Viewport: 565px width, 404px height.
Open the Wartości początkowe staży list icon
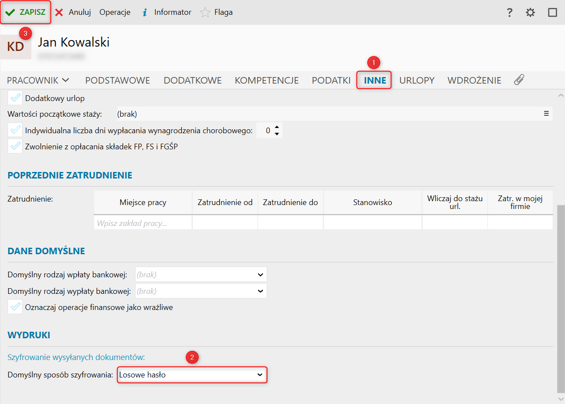click(546, 114)
